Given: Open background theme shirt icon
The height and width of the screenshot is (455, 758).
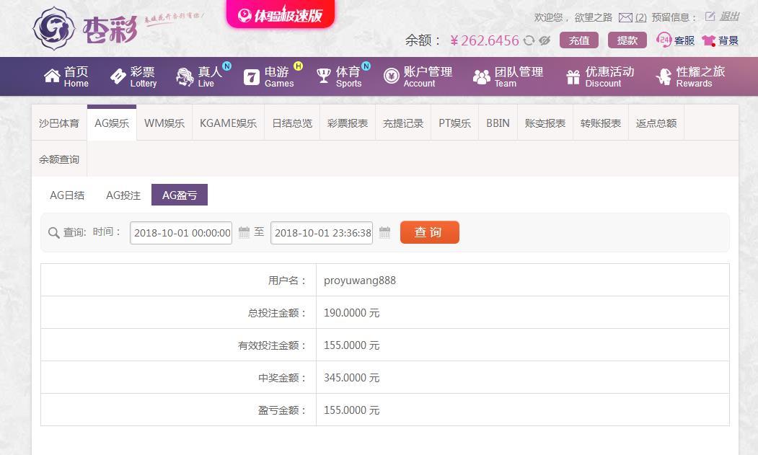Looking at the screenshot, I should click(x=708, y=41).
